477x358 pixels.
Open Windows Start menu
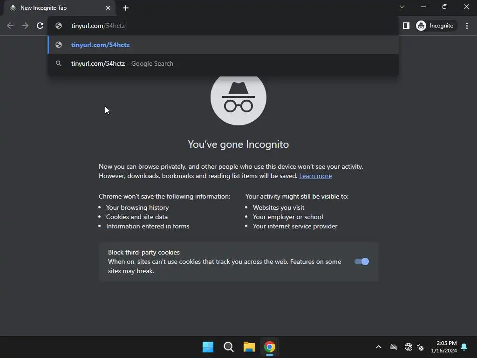(208, 347)
